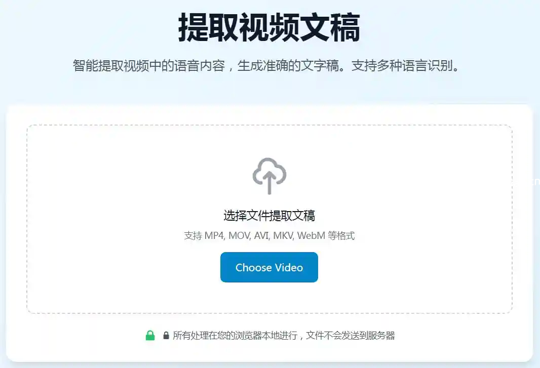Screen dimensions: 540x368
Task: Click MKV in the supported formats line
Action: coord(283,236)
